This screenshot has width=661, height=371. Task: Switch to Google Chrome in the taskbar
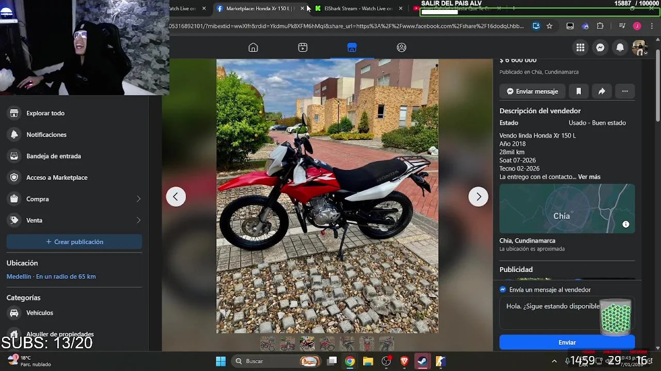[350, 361]
